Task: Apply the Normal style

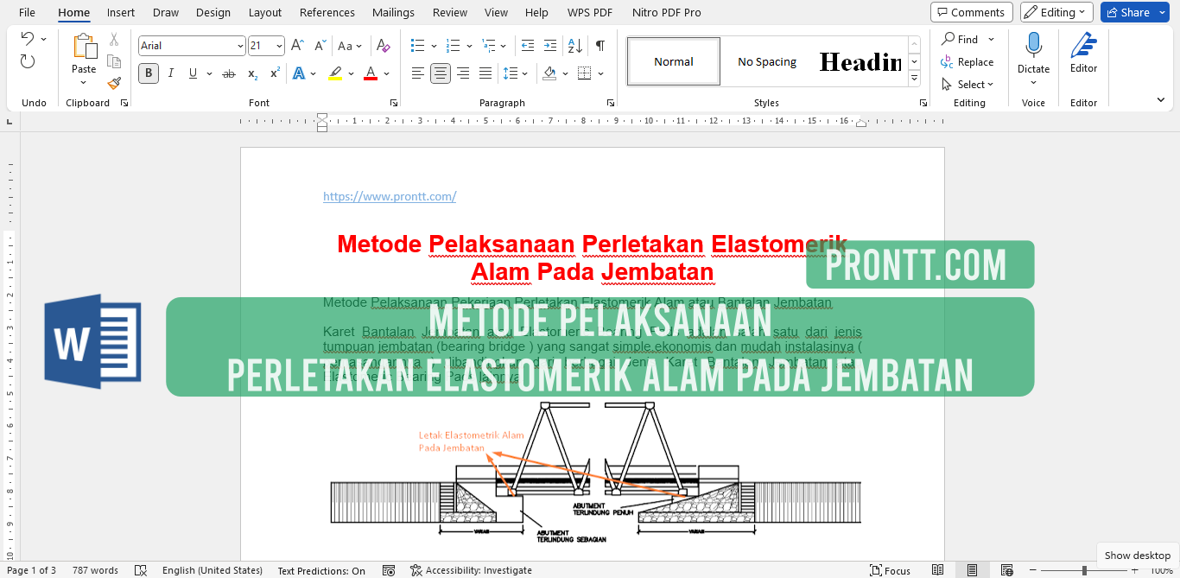Action: click(674, 61)
